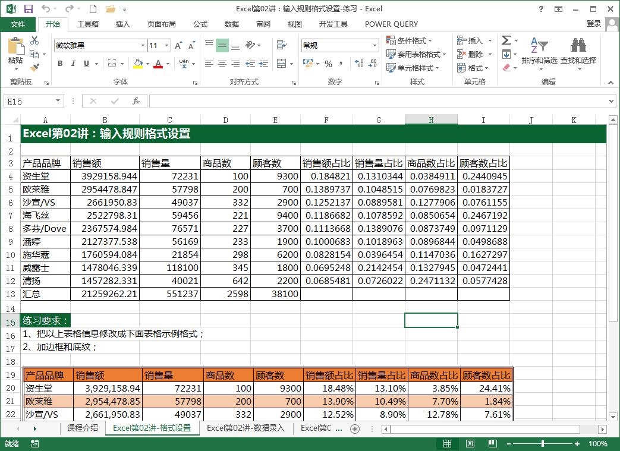Image resolution: width=620 pixels, height=451 pixels.
Task: Click the Open folder icon in title bar
Action: (x=111, y=9)
